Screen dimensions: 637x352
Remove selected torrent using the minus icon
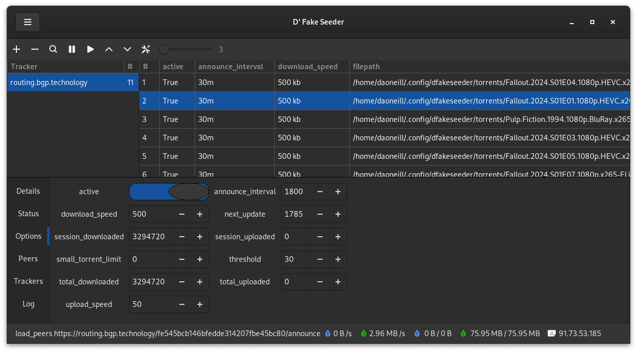click(x=35, y=49)
